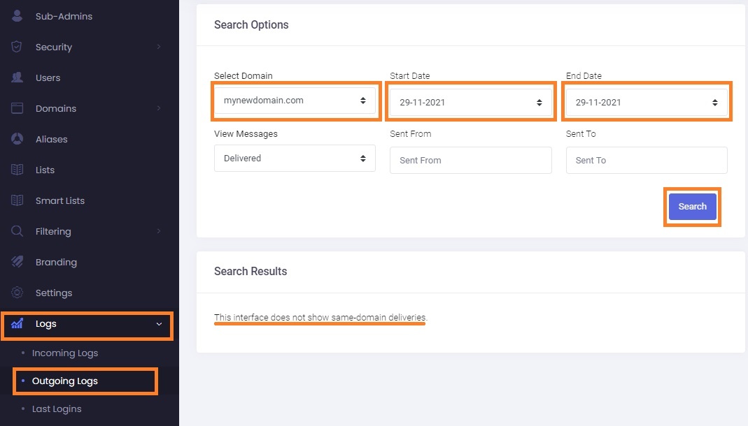The height and width of the screenshot is (426, 748).
Task: Click the Start Date field label
Action: [410, 75]
